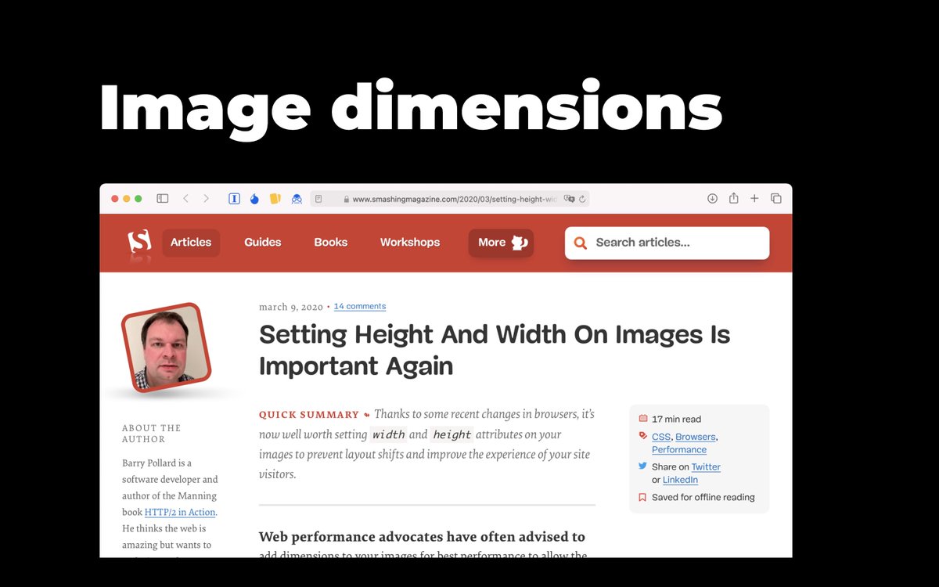Select the Instapaper extension icon
The height and width of the screenshot is (587, 939).
234,198
